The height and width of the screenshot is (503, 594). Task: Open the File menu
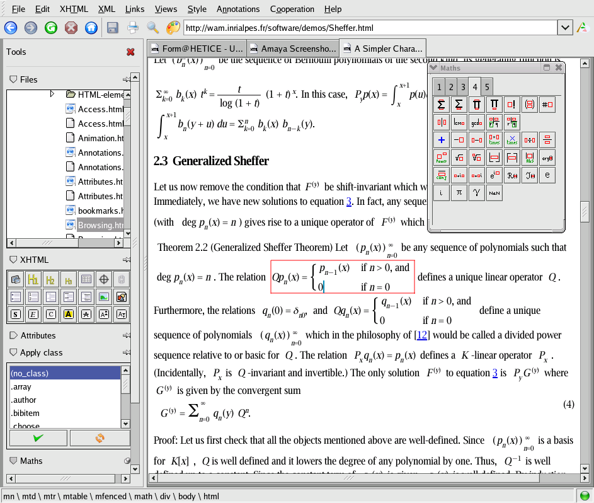tap(18, 9)
